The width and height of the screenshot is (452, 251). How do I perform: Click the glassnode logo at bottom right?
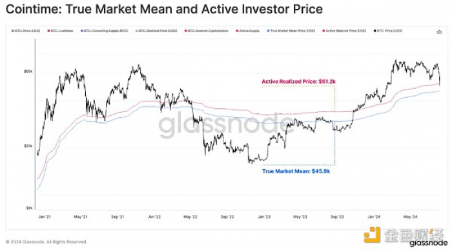coord(427,243)
